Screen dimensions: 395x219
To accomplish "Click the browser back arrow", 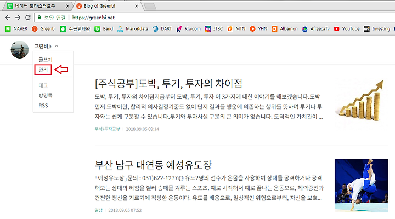I will tap(8, 18).
